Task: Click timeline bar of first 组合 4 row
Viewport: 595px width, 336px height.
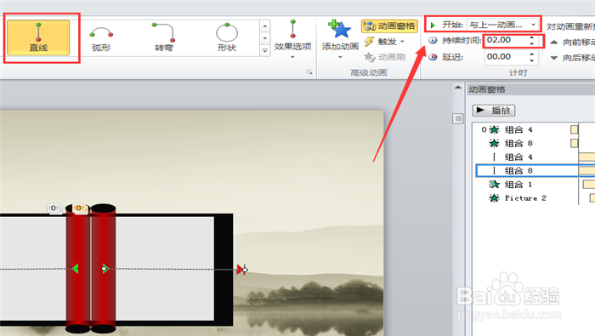Action: pos(574,130)
